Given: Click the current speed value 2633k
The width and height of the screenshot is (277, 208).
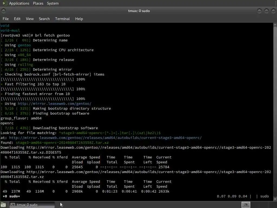Looking at the screenshot, I should pos(164,191).
